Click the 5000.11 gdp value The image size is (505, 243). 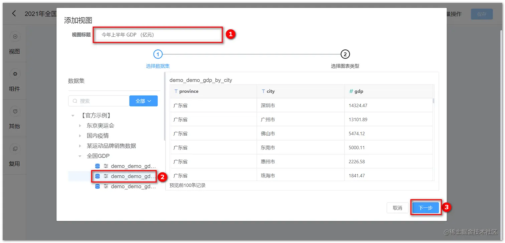point(357,147)
